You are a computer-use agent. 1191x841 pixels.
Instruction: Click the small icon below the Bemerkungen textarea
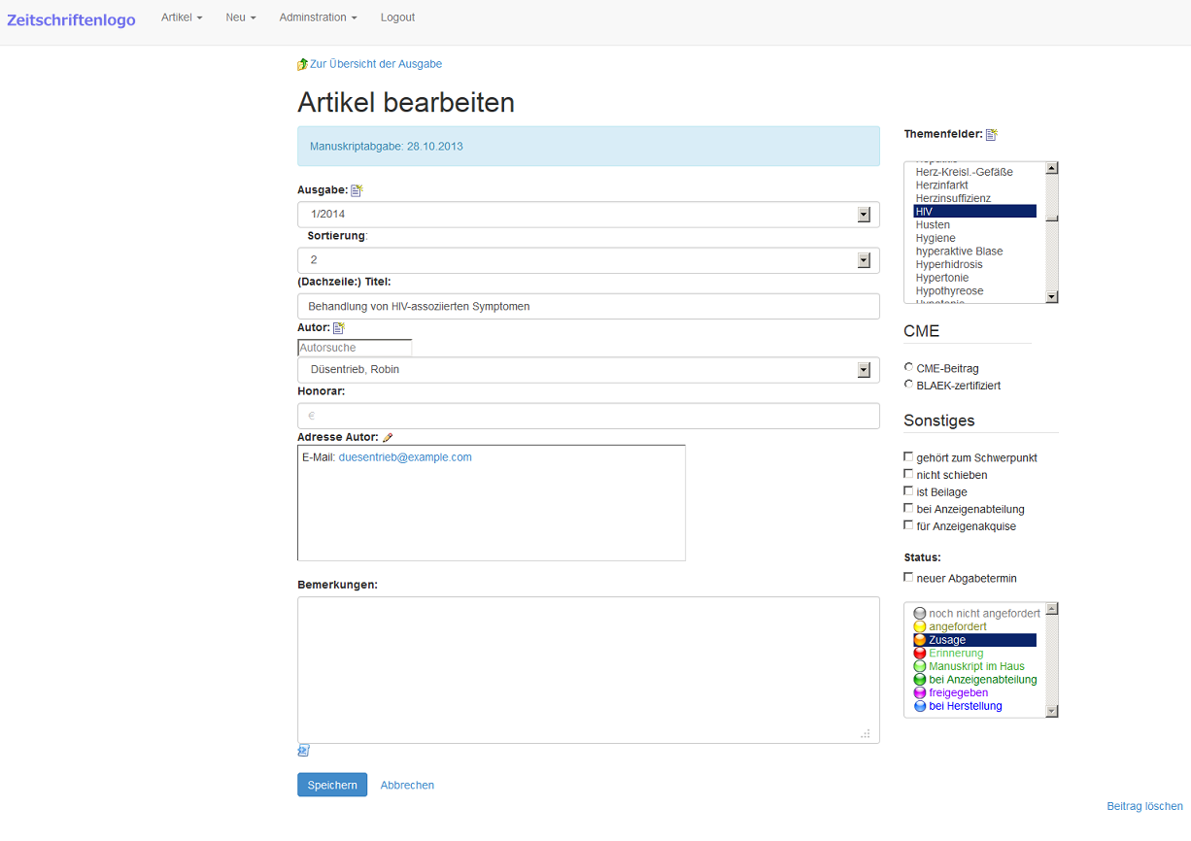303,751
